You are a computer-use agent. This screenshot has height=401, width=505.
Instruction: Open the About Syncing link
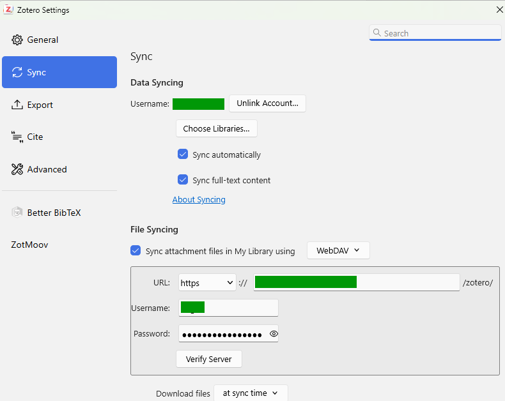pos(199,199)
